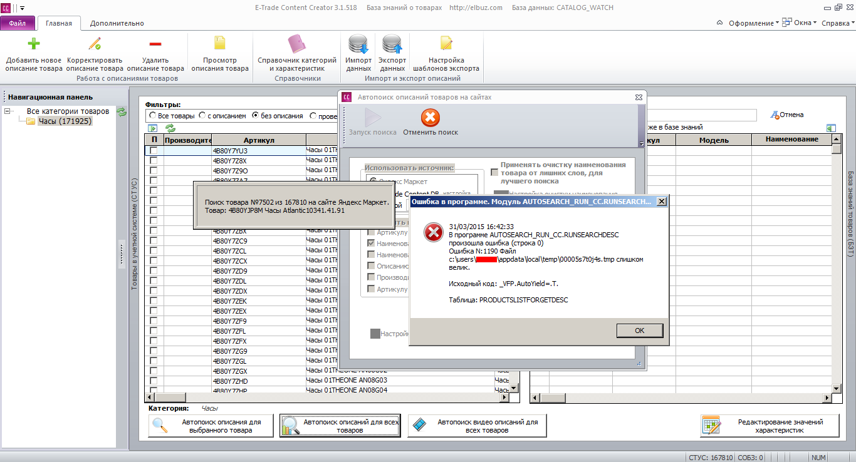Click the small icon above the knowledge base table scrollbar

[x=832, y=128]
